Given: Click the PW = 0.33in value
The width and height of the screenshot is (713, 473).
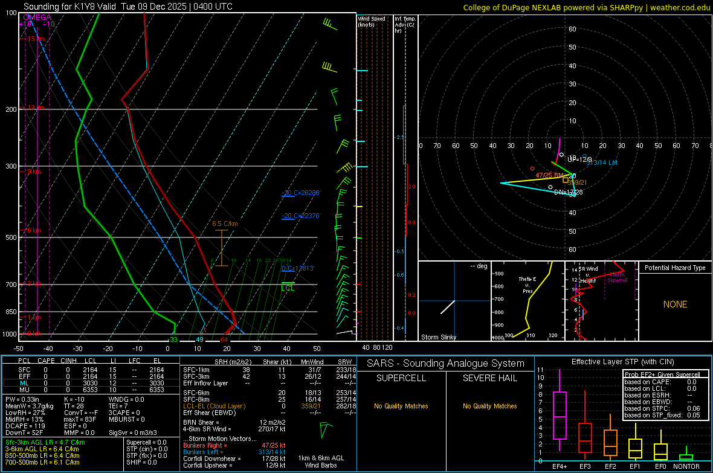Looking at the screenshot, I should pyautogui.click(x=22, y=399).
